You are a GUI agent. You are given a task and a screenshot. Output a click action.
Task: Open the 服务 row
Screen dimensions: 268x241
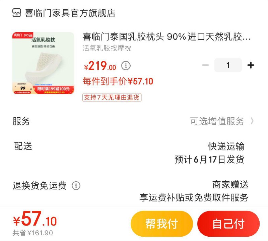(x=134, y=121)
